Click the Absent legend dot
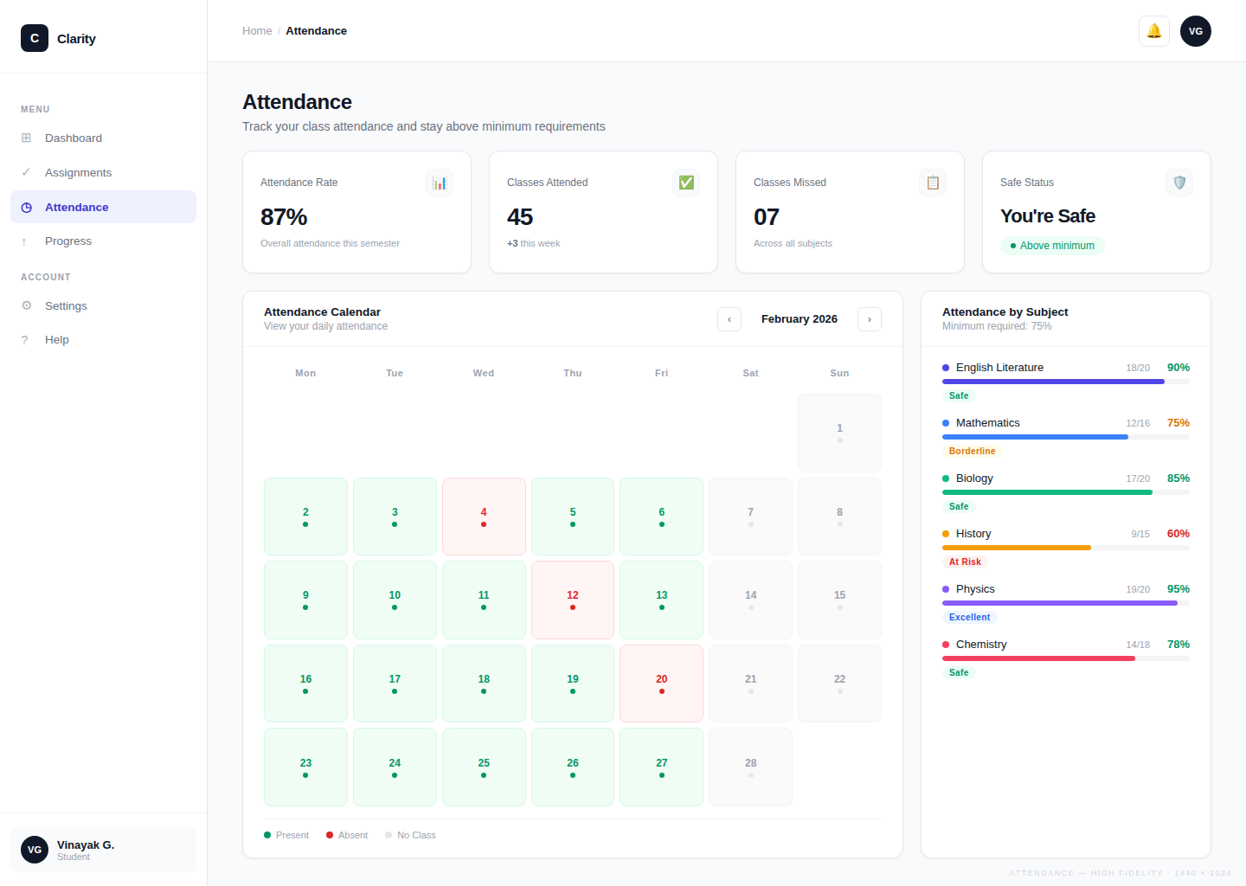Image resolution: width=1246 pixels, height=886 pixels. click(330, 835)
